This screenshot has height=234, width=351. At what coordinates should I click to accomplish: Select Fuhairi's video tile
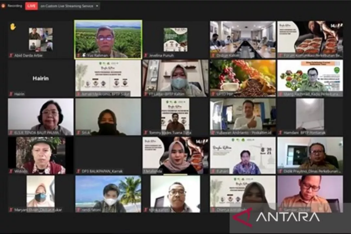pos(243,156)
